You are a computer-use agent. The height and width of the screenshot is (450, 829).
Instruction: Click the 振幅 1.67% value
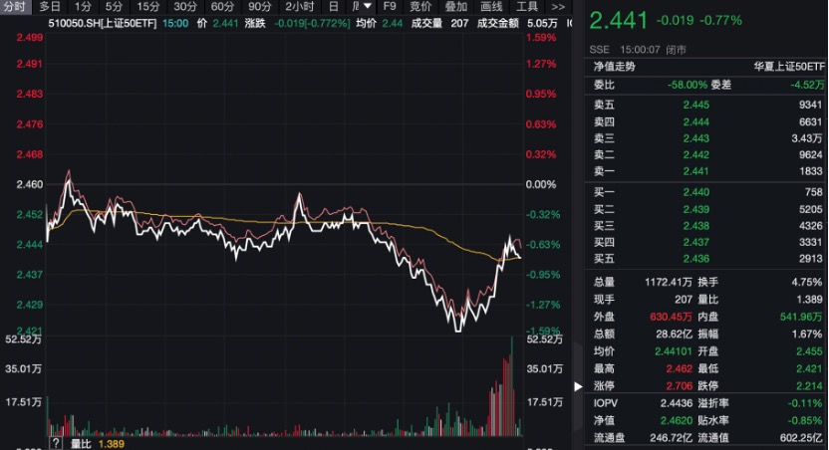click(x=807, y=334)
